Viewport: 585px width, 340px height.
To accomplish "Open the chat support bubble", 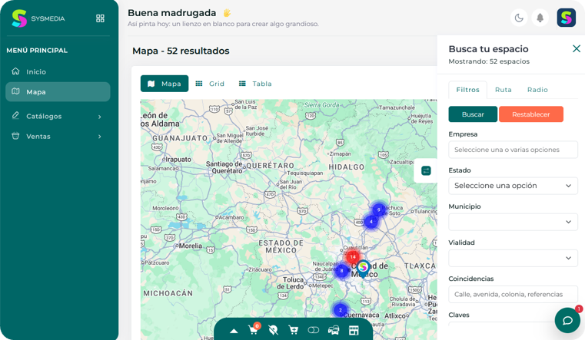I will [x=567, y=320].
